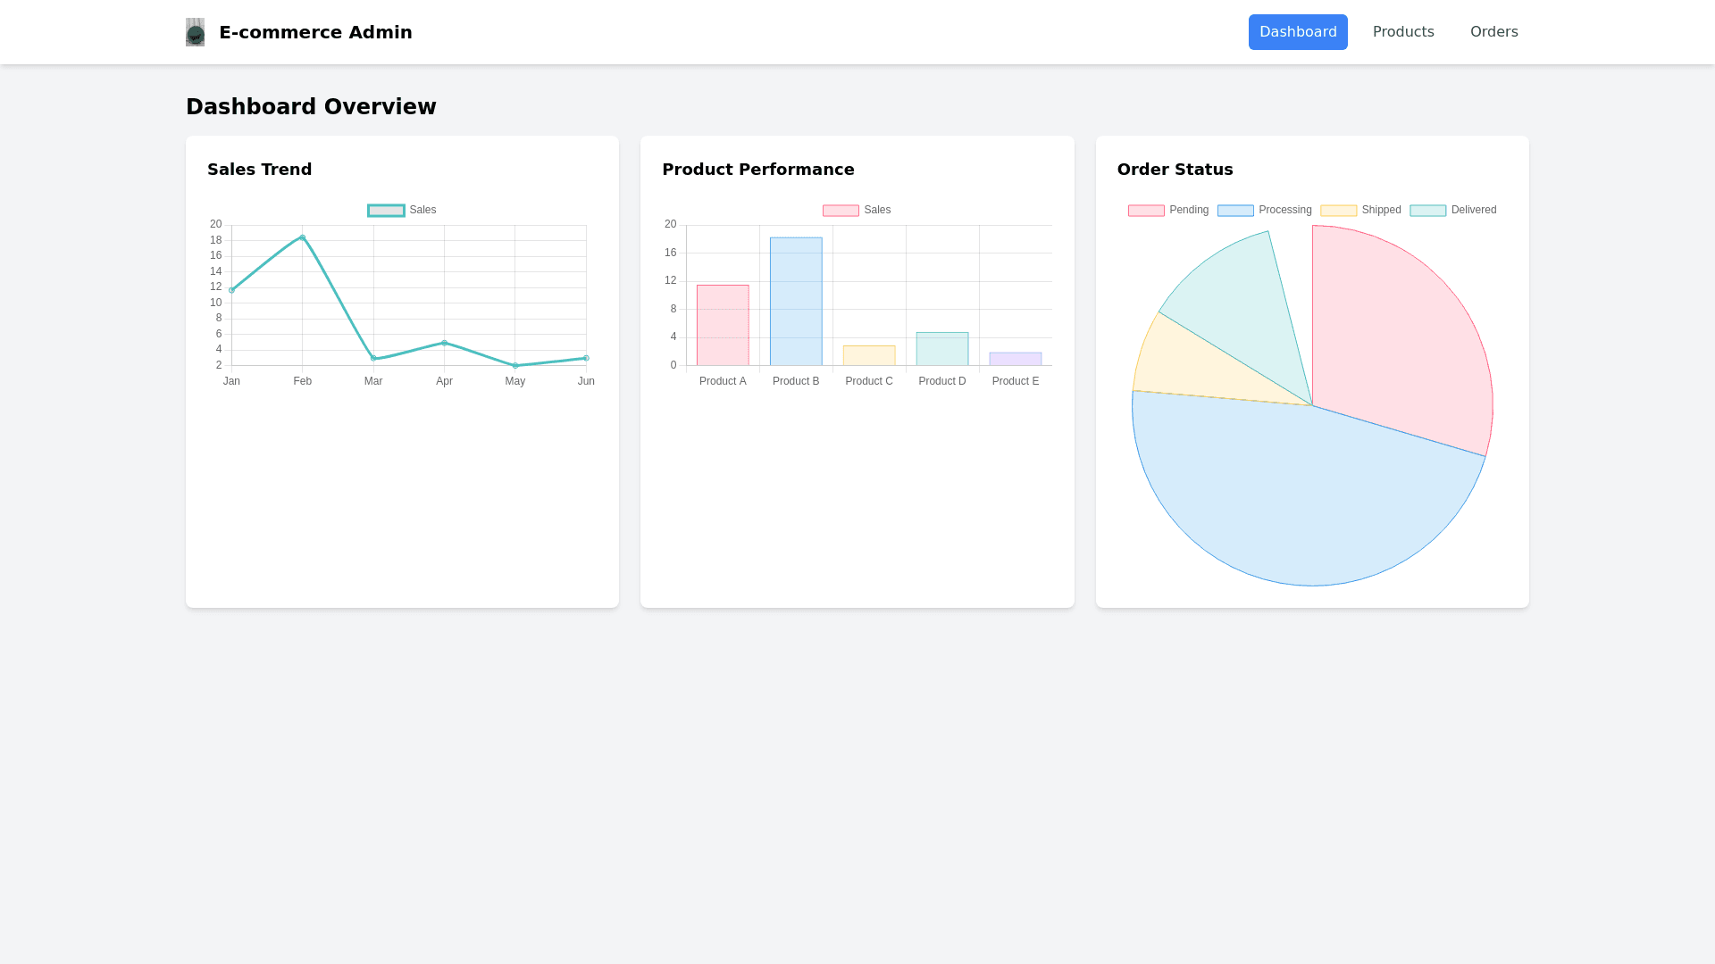This screenshot has width=1715, height=964.
Task: Toggle the Pending legend swatch
Action: click(x=1147, y=211)
